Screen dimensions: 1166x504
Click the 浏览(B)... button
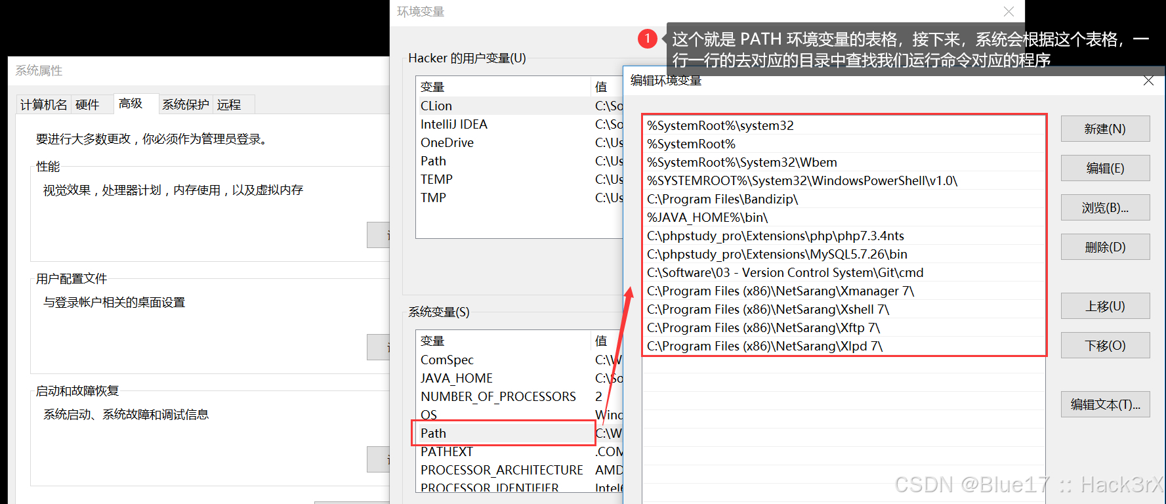tap(1105, 207)
